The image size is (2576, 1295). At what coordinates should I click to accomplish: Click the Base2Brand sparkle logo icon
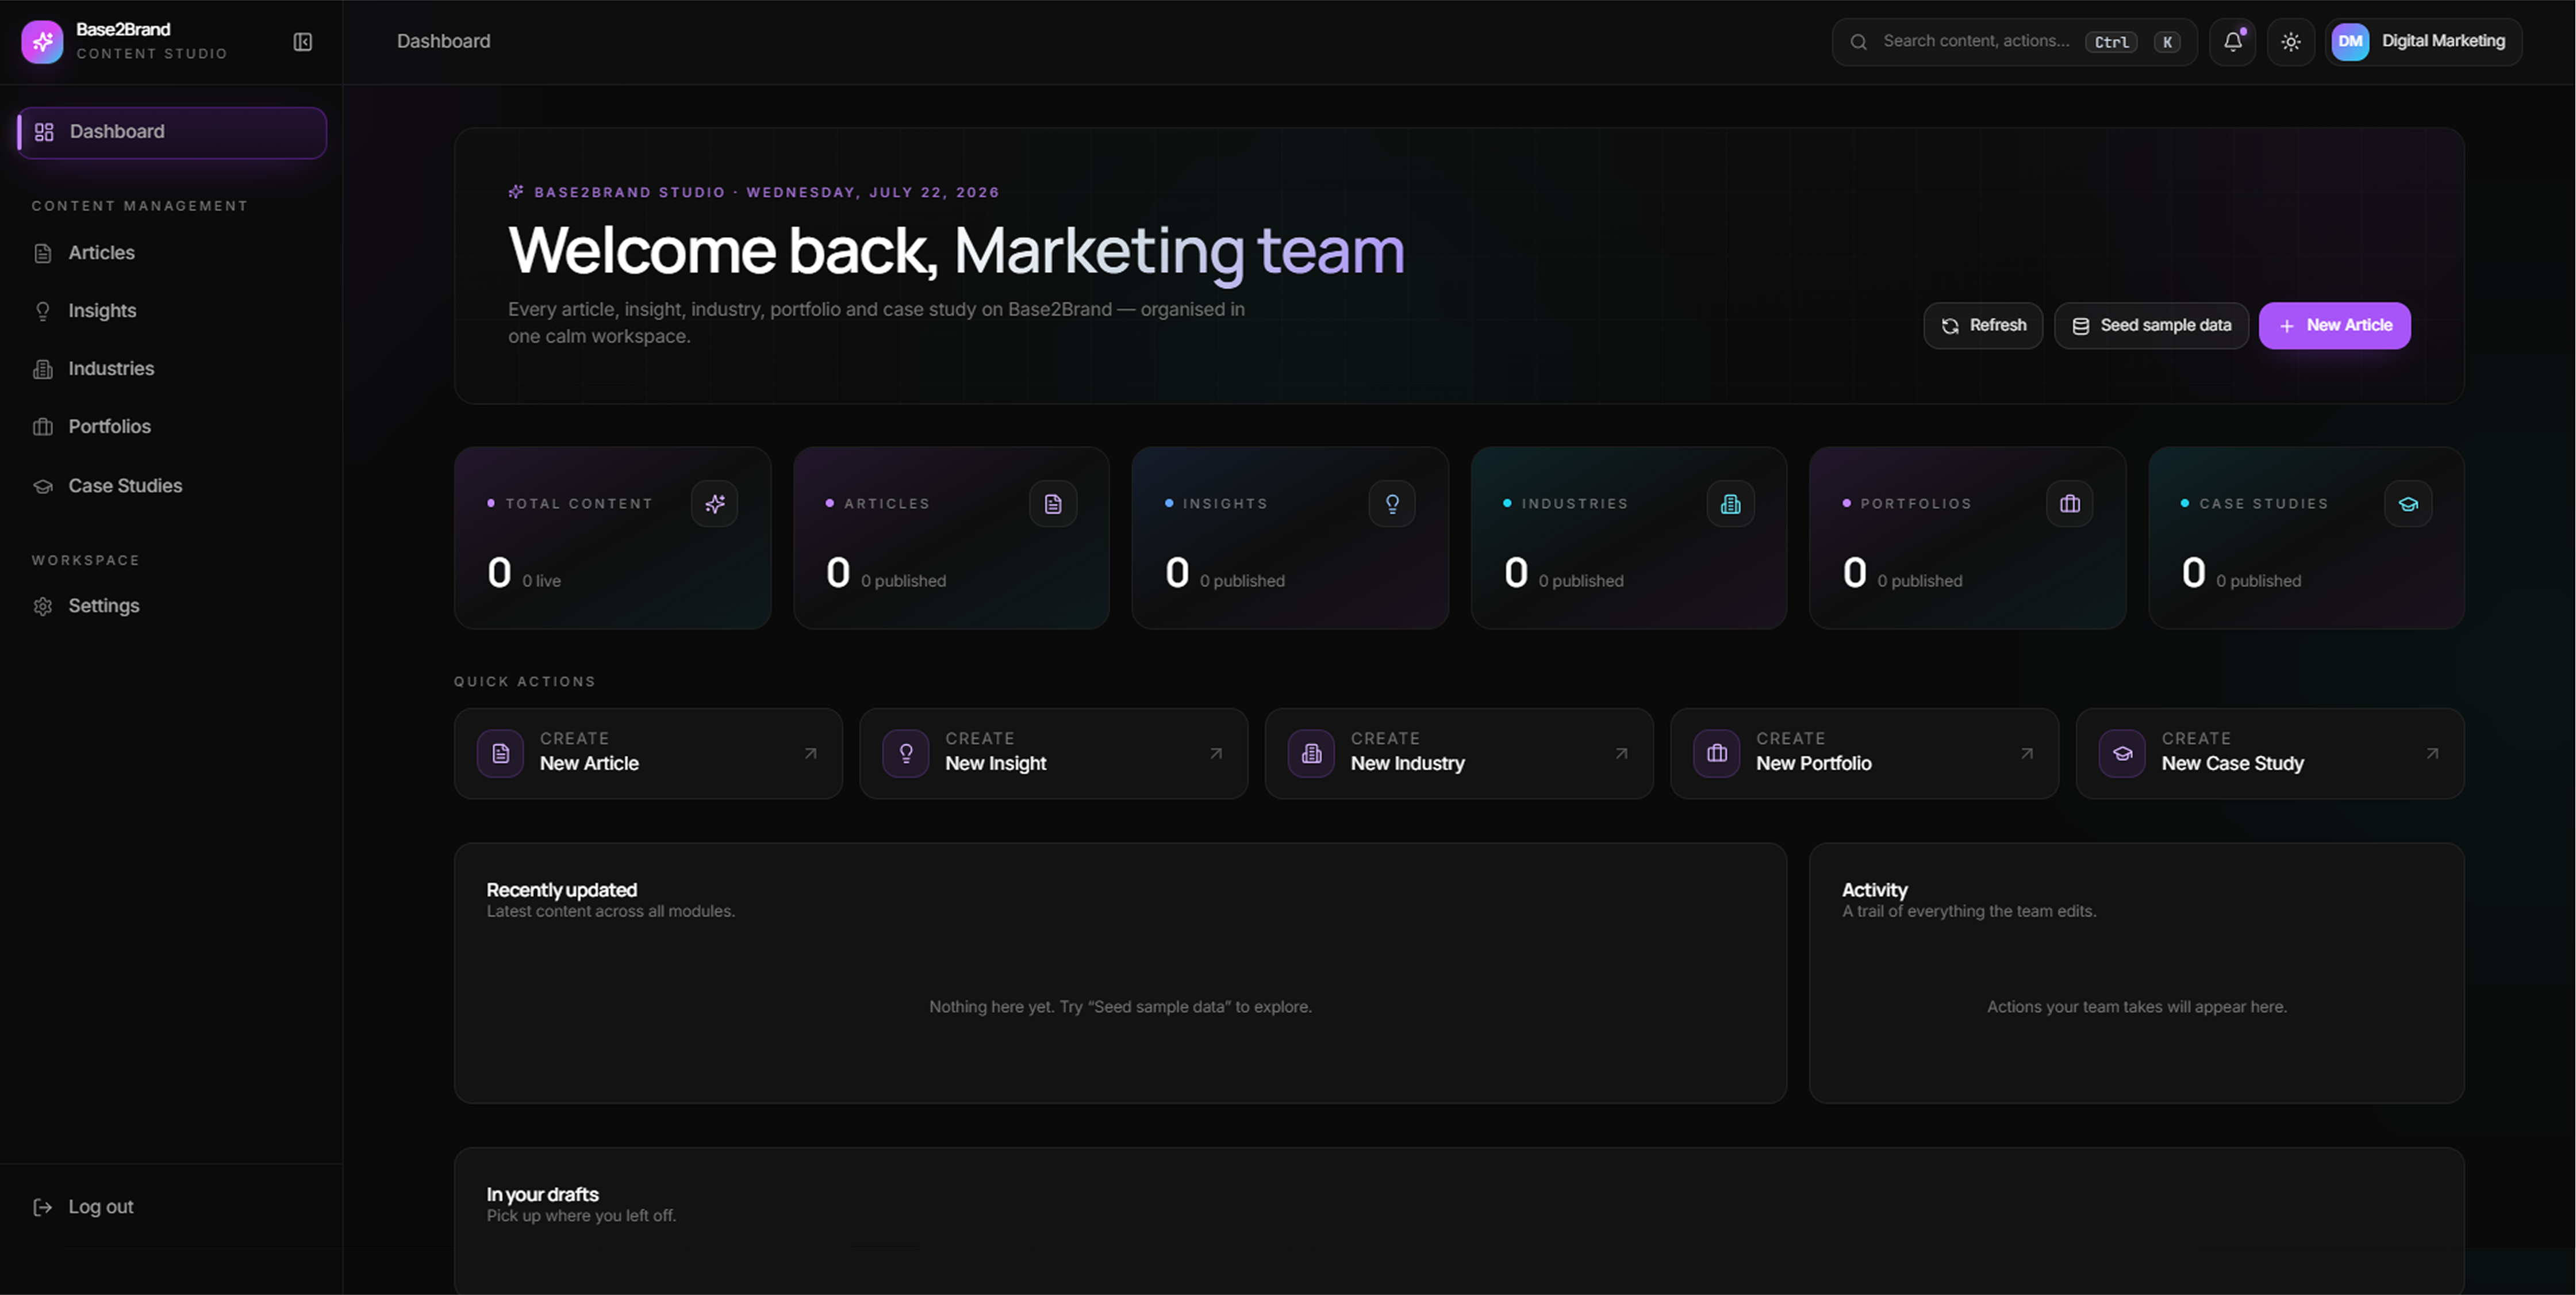[42, 41]
